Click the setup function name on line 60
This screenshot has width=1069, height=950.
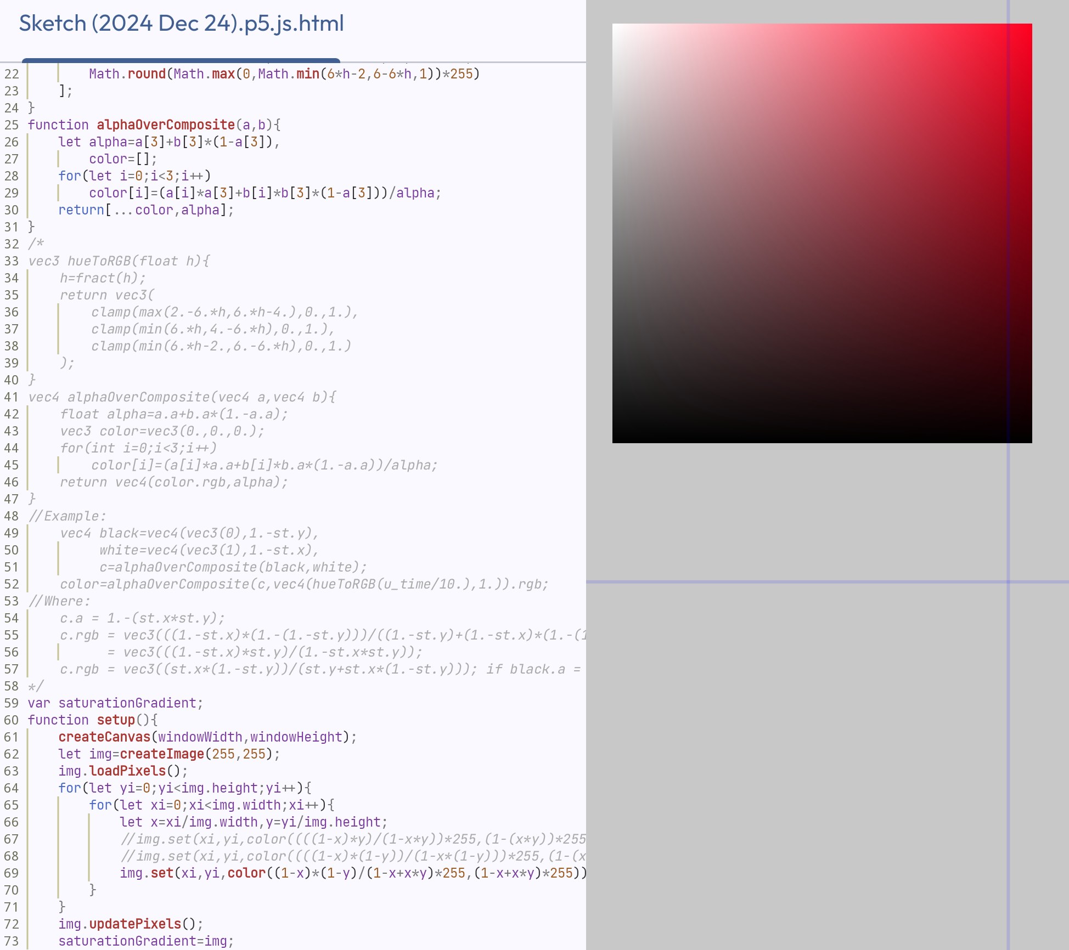pos(116,720)
